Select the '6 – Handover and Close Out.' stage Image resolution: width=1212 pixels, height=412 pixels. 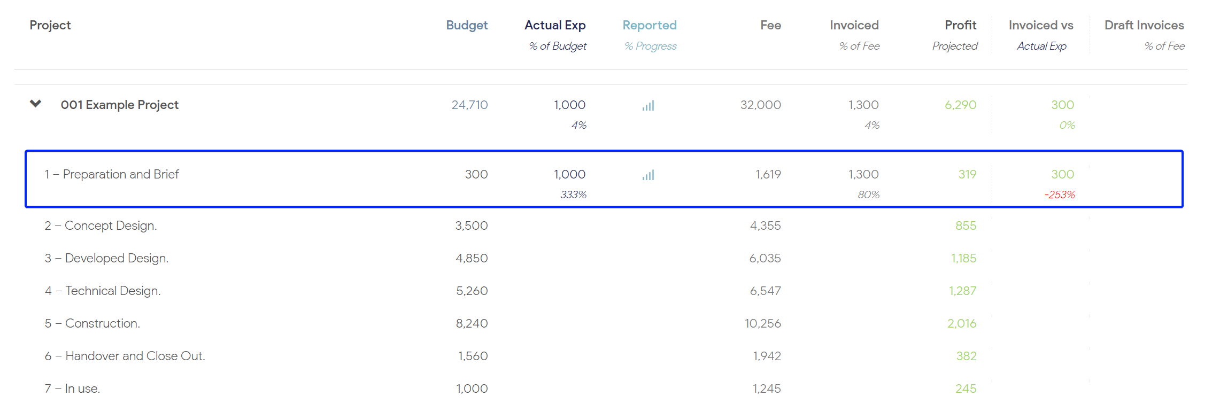(125, 356)
